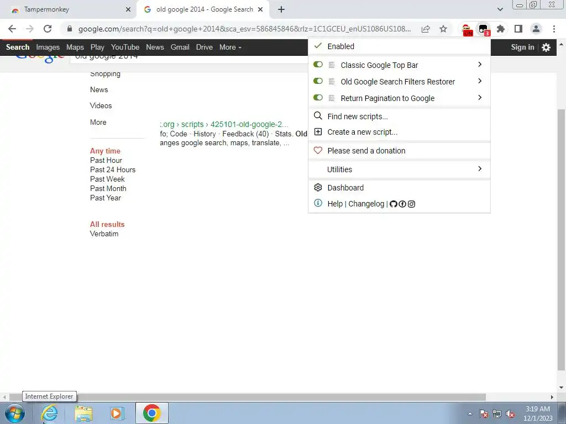Filter results by Past 24 Hours
The width and height of the screenshot is (566, 424).
[x=113, y=170]
